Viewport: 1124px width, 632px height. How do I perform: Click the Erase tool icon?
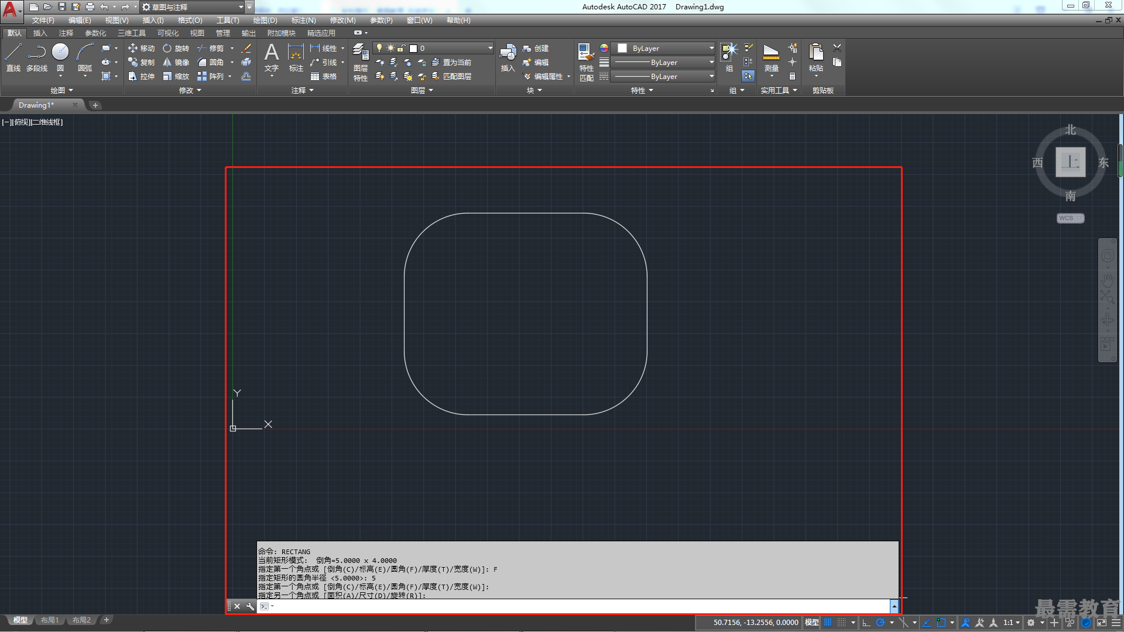246,48
